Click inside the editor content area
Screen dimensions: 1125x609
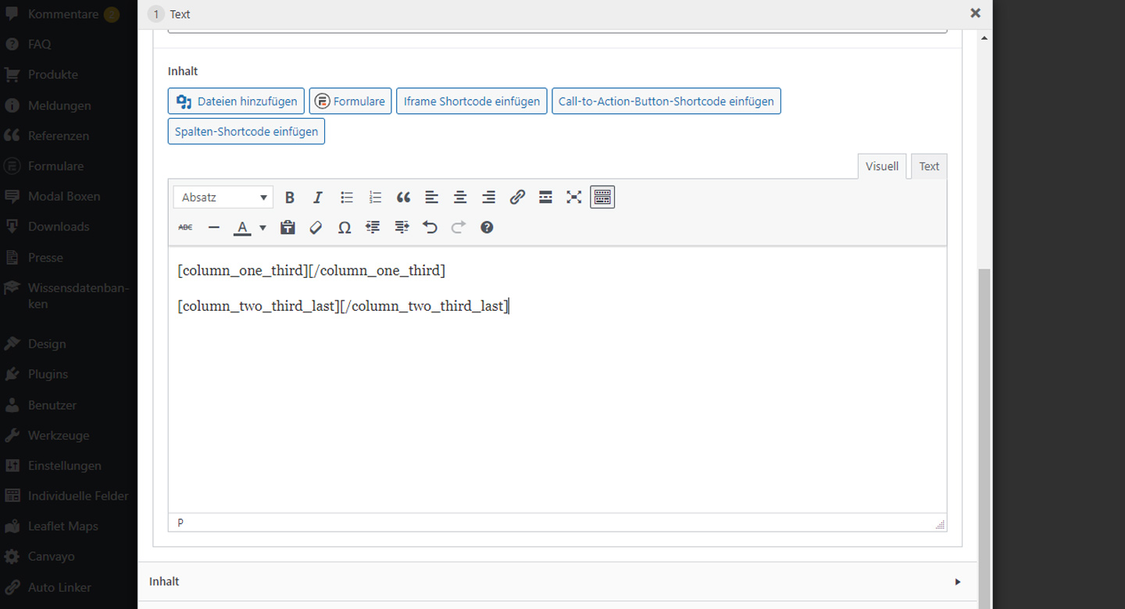[556, 406]
